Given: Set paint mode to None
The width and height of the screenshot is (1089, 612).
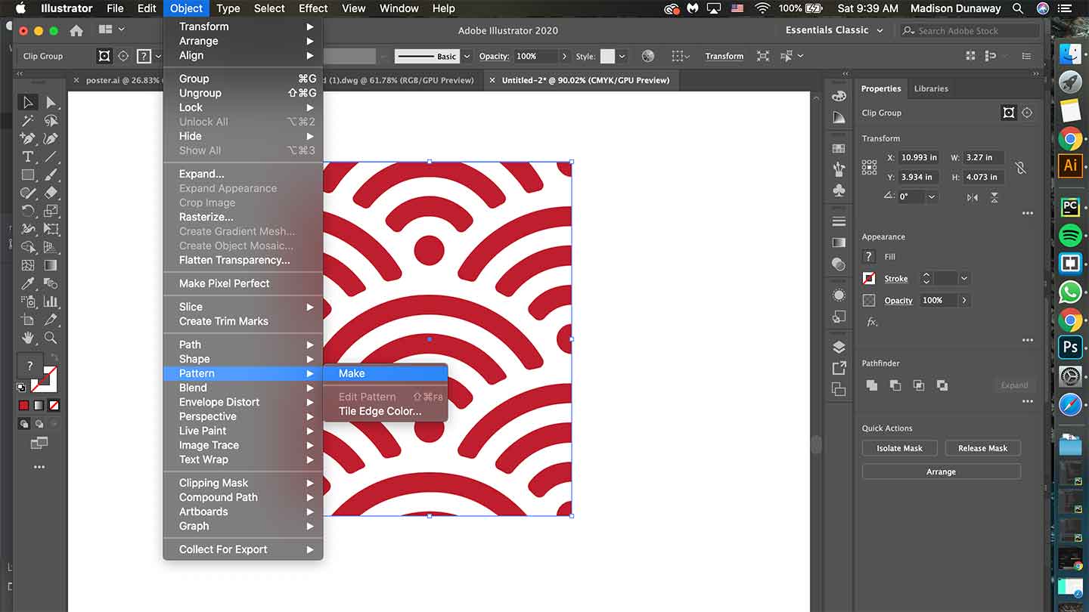Looking at the screenshot, I should (x=54, y=406).
